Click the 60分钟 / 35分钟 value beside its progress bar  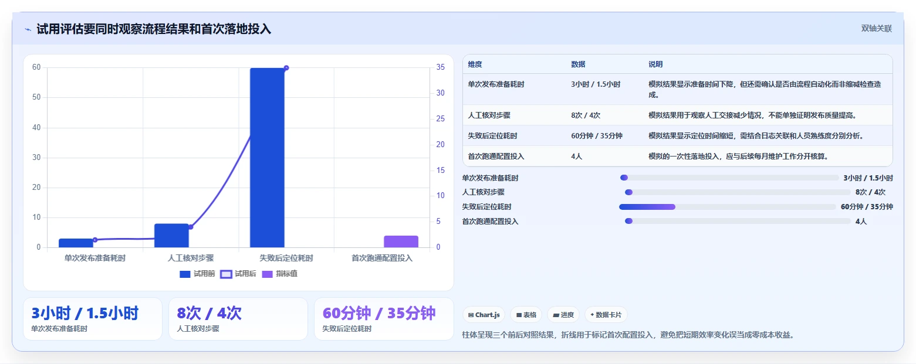pos(867,207)
